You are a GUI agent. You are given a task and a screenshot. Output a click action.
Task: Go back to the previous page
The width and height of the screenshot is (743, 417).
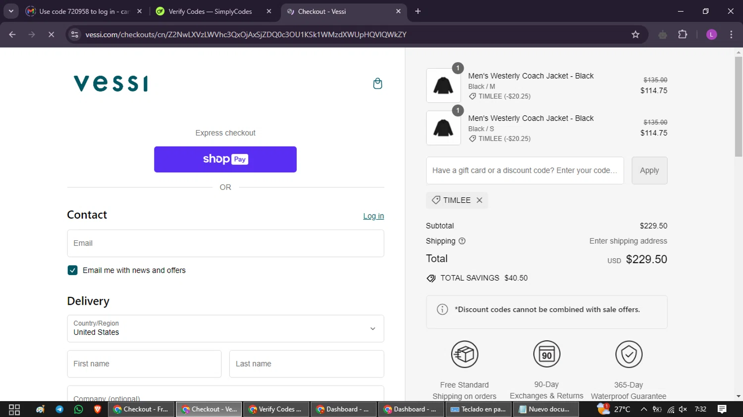(12, 35)
